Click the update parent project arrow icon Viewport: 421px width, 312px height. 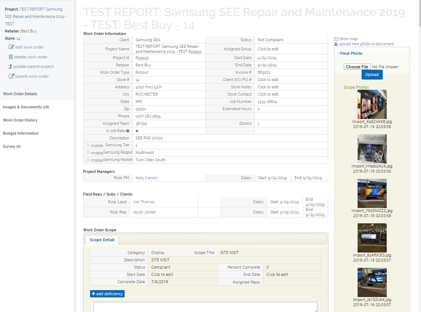point(11,66)
